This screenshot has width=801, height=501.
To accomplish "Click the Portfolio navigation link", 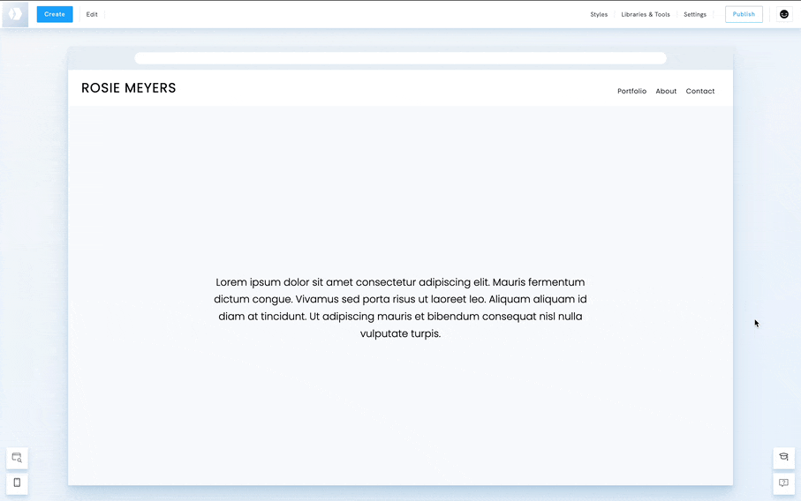I will click(631, 92).
